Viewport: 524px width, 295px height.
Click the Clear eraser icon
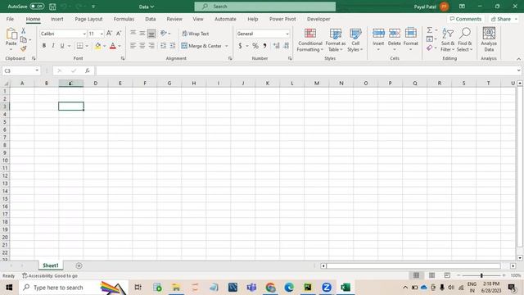point(430,48)
